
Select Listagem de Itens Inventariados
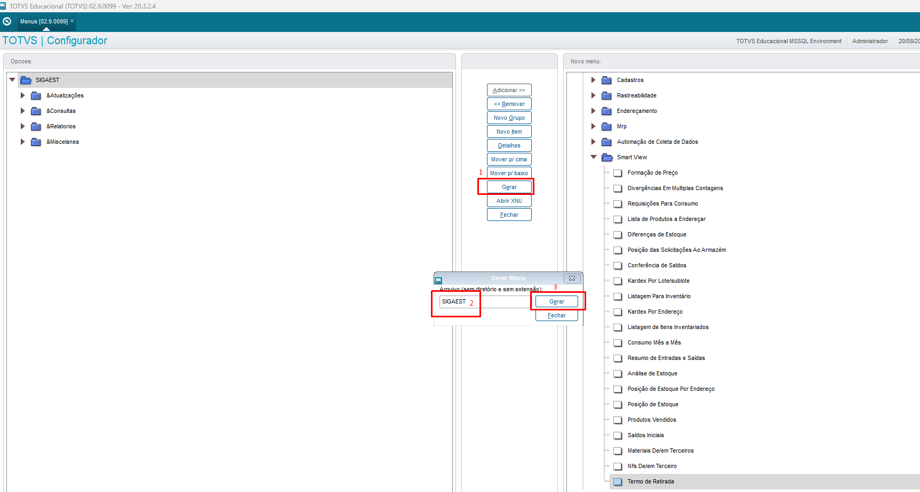(668, 327)
